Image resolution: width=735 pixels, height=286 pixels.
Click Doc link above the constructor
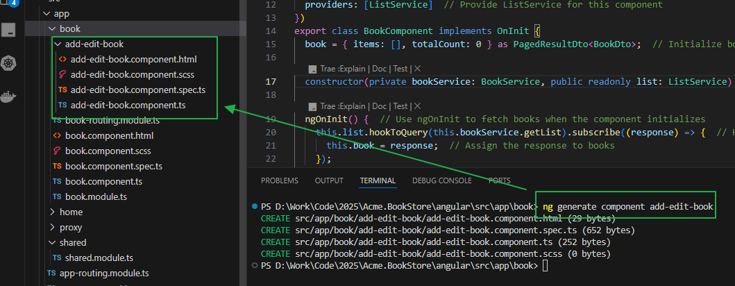pyautogui.click(x=380, y=69)
